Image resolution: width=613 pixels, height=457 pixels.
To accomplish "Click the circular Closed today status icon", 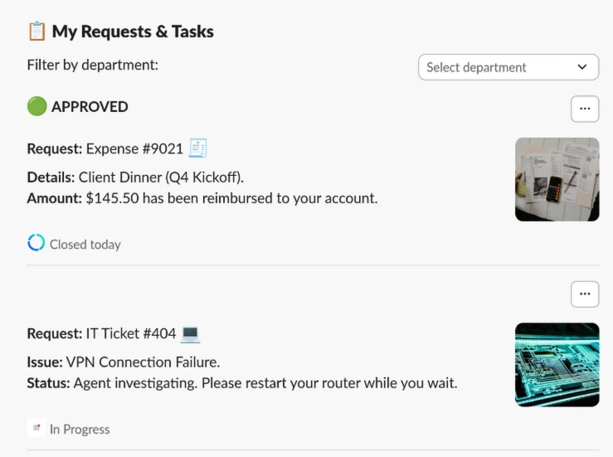I will click(36, 243).
